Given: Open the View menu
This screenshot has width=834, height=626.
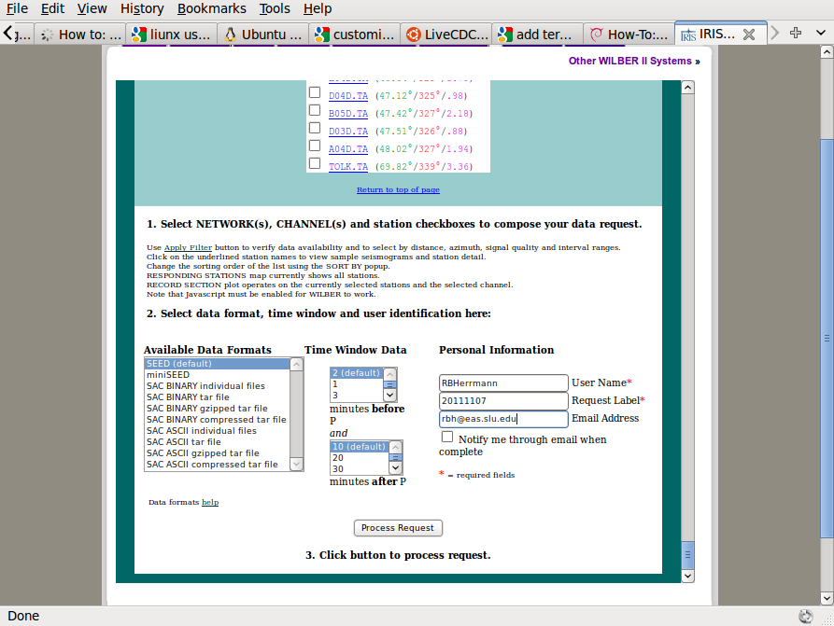Looking at the screenshot, I should coord(92,8).
